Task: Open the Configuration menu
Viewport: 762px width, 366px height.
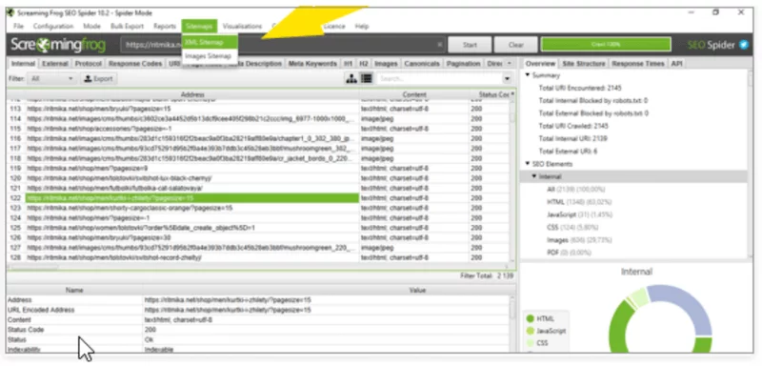Action: click(x=53, y=27)
